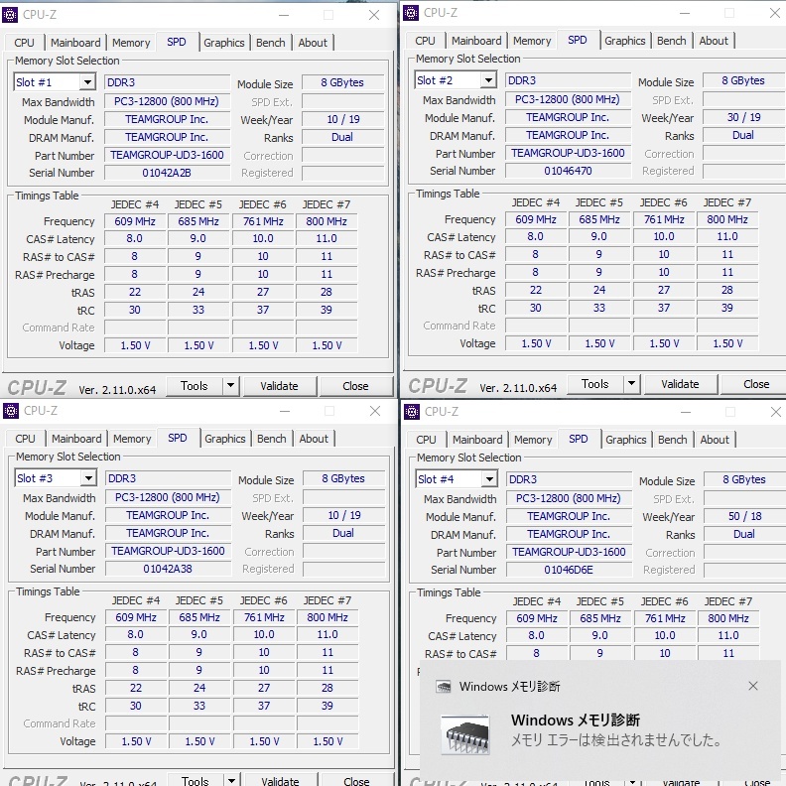Screen dimensions: 786x786
Task: Click the serial number 01042A38 field
Action: point(168,569)
